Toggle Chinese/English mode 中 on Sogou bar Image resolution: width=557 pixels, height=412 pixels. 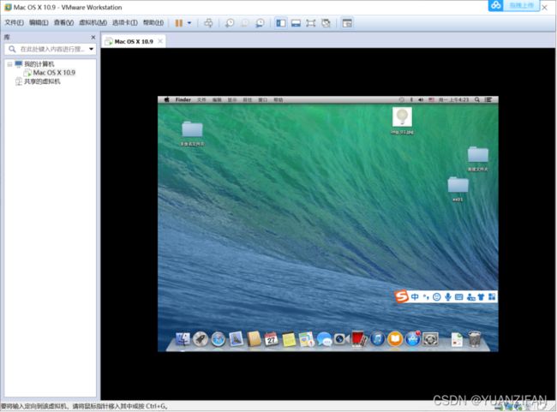[x=415, y=297]
